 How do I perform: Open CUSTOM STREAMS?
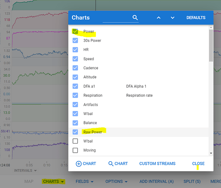point(157,164)
